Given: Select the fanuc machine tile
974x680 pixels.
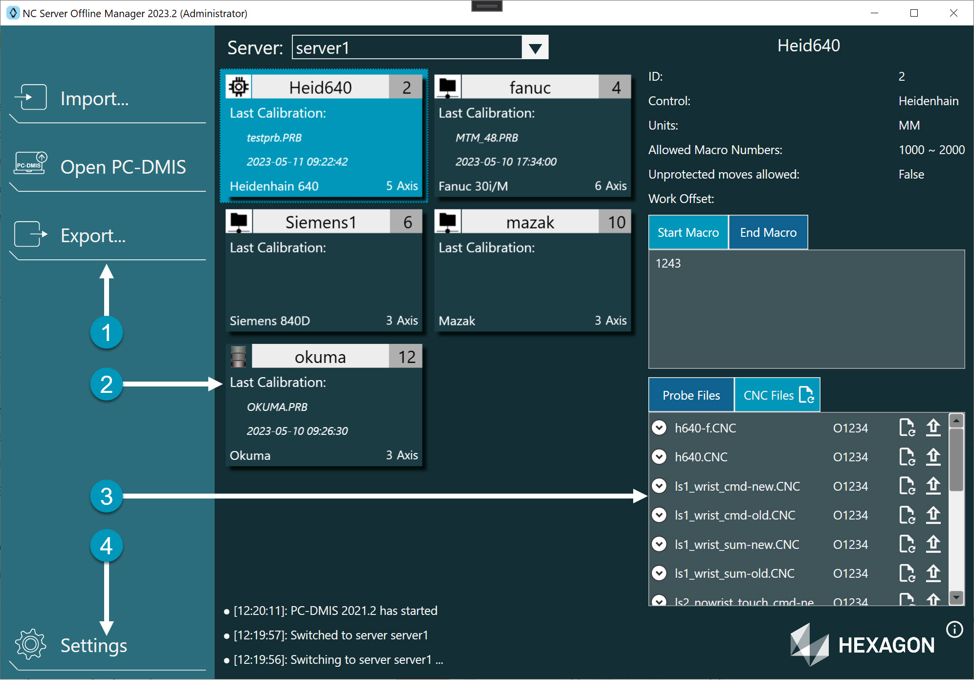Looking at the screenshot, I should [532, 136].
